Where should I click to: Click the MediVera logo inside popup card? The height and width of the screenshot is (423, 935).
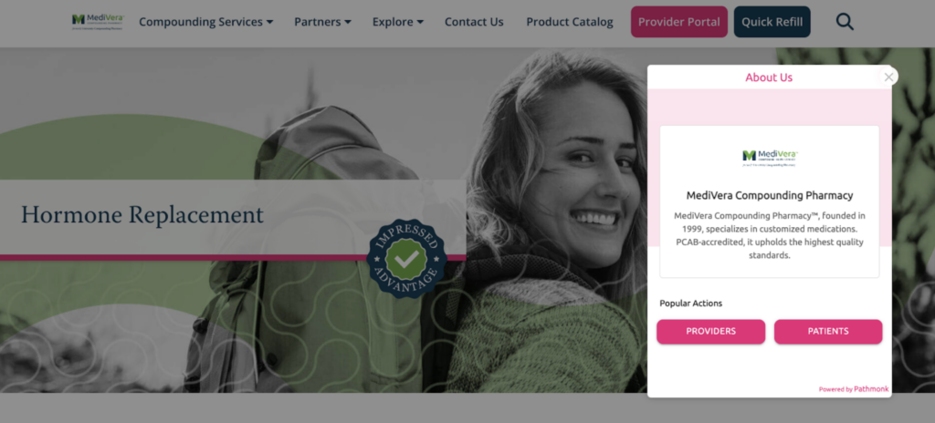[769, 158]
